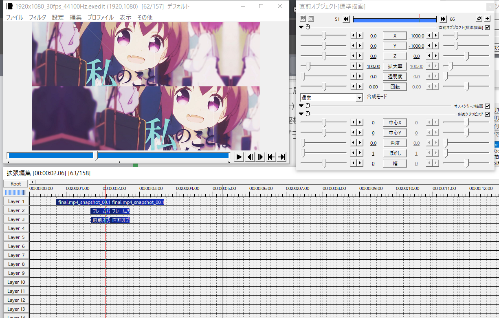Click the 透明度 parameter button
This screenshot has width=499, height=318.
coord(395,76)
